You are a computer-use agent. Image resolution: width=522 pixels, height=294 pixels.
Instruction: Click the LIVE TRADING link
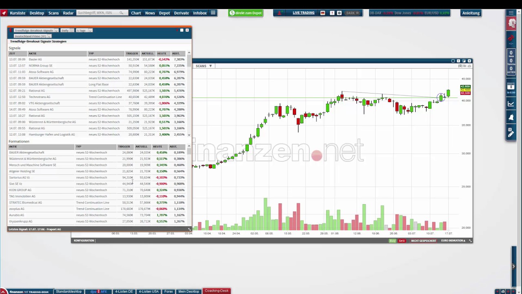(x=303, y=13)
